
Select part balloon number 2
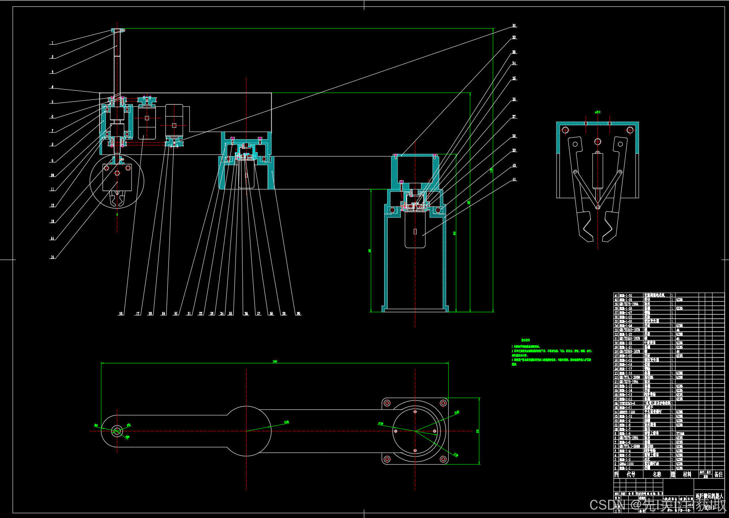click(52, 57)
